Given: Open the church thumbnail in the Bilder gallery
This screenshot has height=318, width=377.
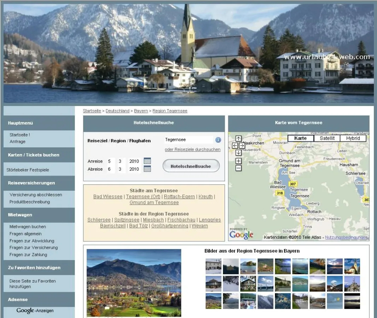Looking at the screenshot, I should (x=352, y=266).
